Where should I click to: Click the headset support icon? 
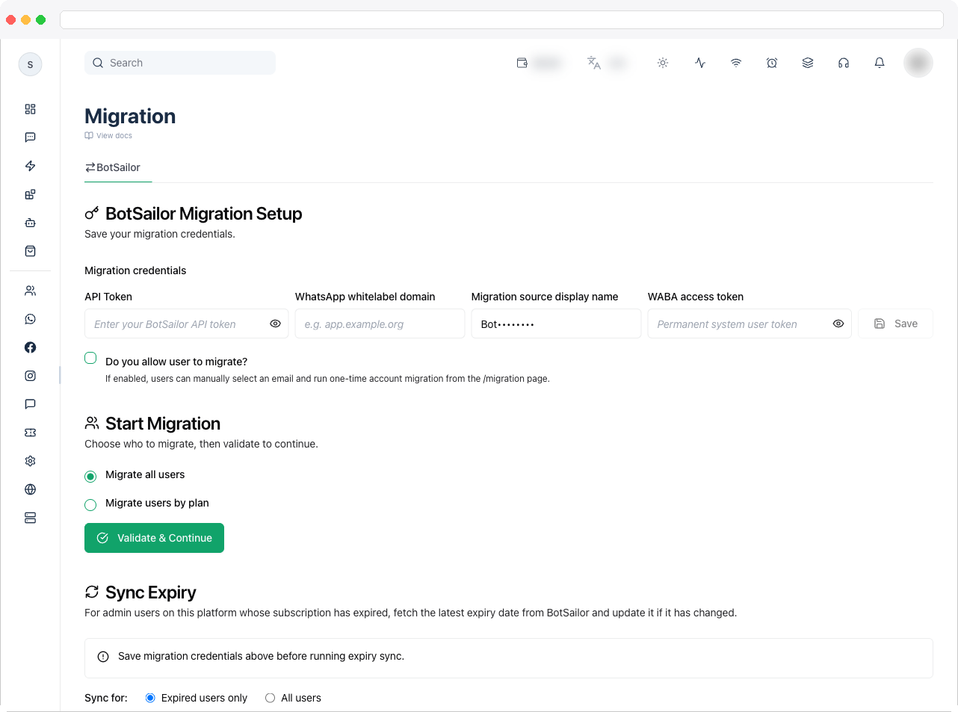pos(844,63)
